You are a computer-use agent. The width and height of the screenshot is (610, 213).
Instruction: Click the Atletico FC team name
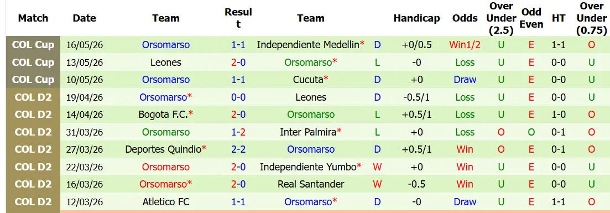[x=166, y=202]
